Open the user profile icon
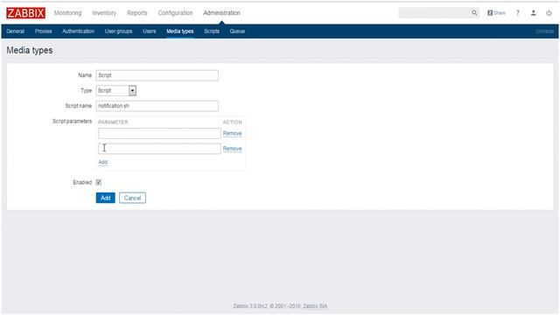 click(533, 13)
